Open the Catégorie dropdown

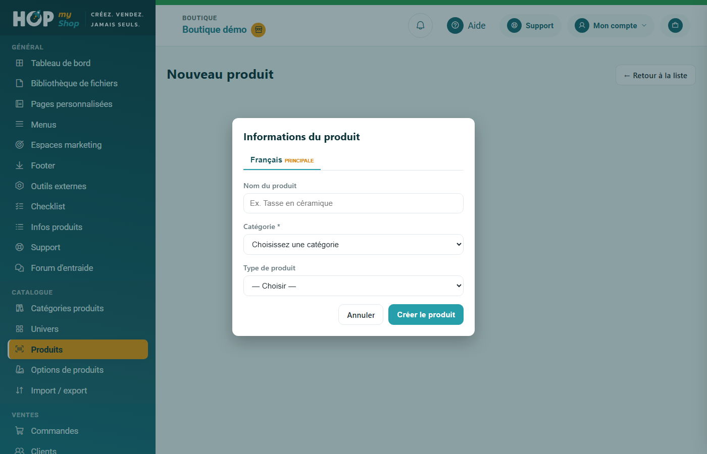(353, 245)
